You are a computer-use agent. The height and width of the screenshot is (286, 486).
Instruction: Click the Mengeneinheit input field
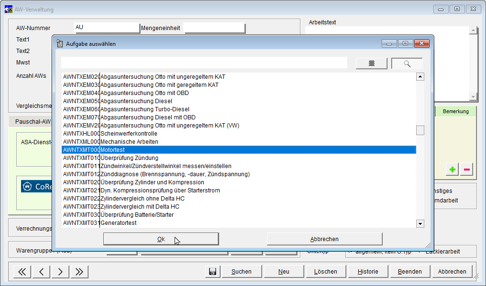(214, 28)
